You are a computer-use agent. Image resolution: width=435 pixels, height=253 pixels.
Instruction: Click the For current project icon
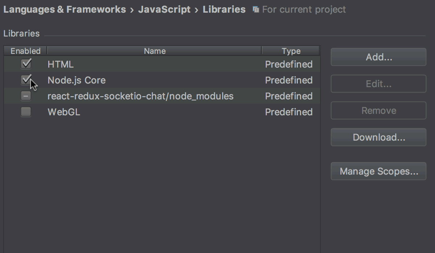(x=256, y=9)
